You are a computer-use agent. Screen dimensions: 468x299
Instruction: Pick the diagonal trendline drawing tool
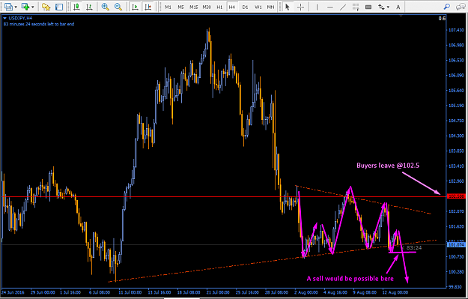click(x=343, y=7)
